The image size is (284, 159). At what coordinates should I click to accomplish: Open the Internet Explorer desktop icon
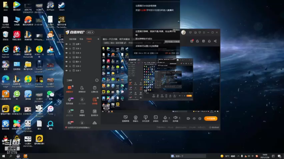tap(5, 52)
